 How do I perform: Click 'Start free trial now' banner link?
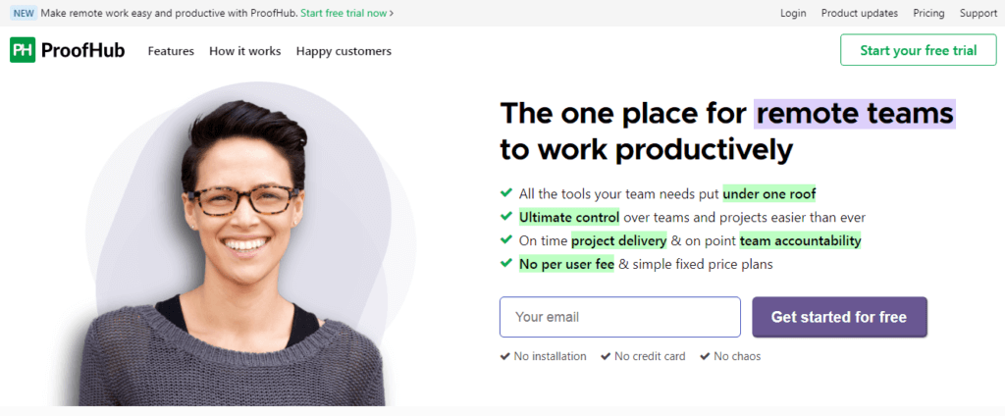click(347, 14)
